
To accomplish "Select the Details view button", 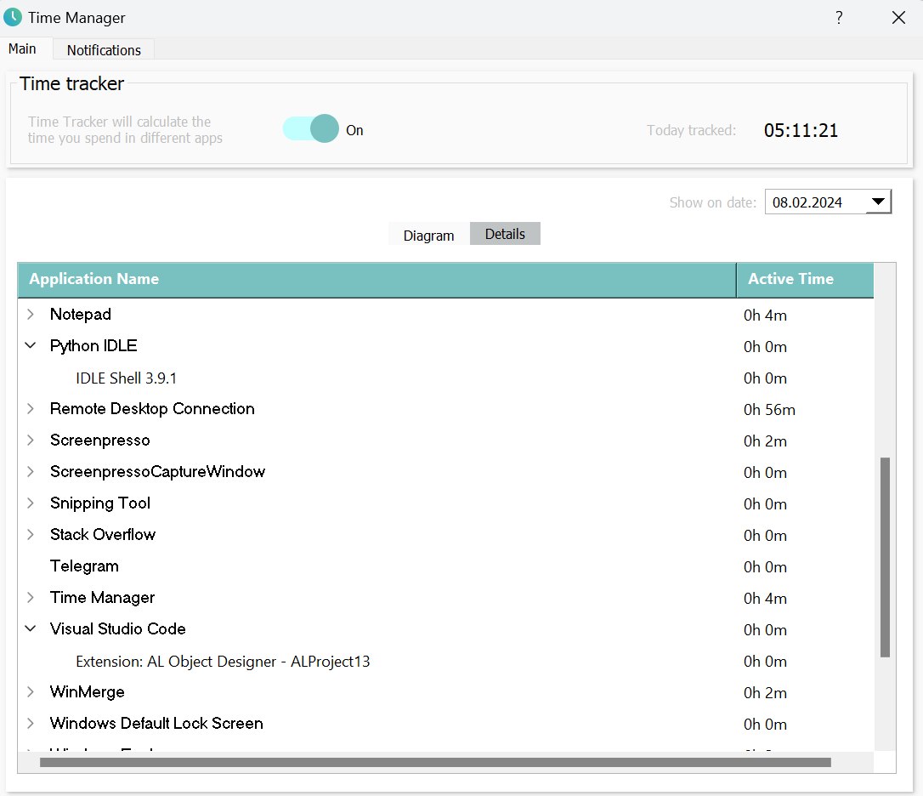I will pos(505,234).
